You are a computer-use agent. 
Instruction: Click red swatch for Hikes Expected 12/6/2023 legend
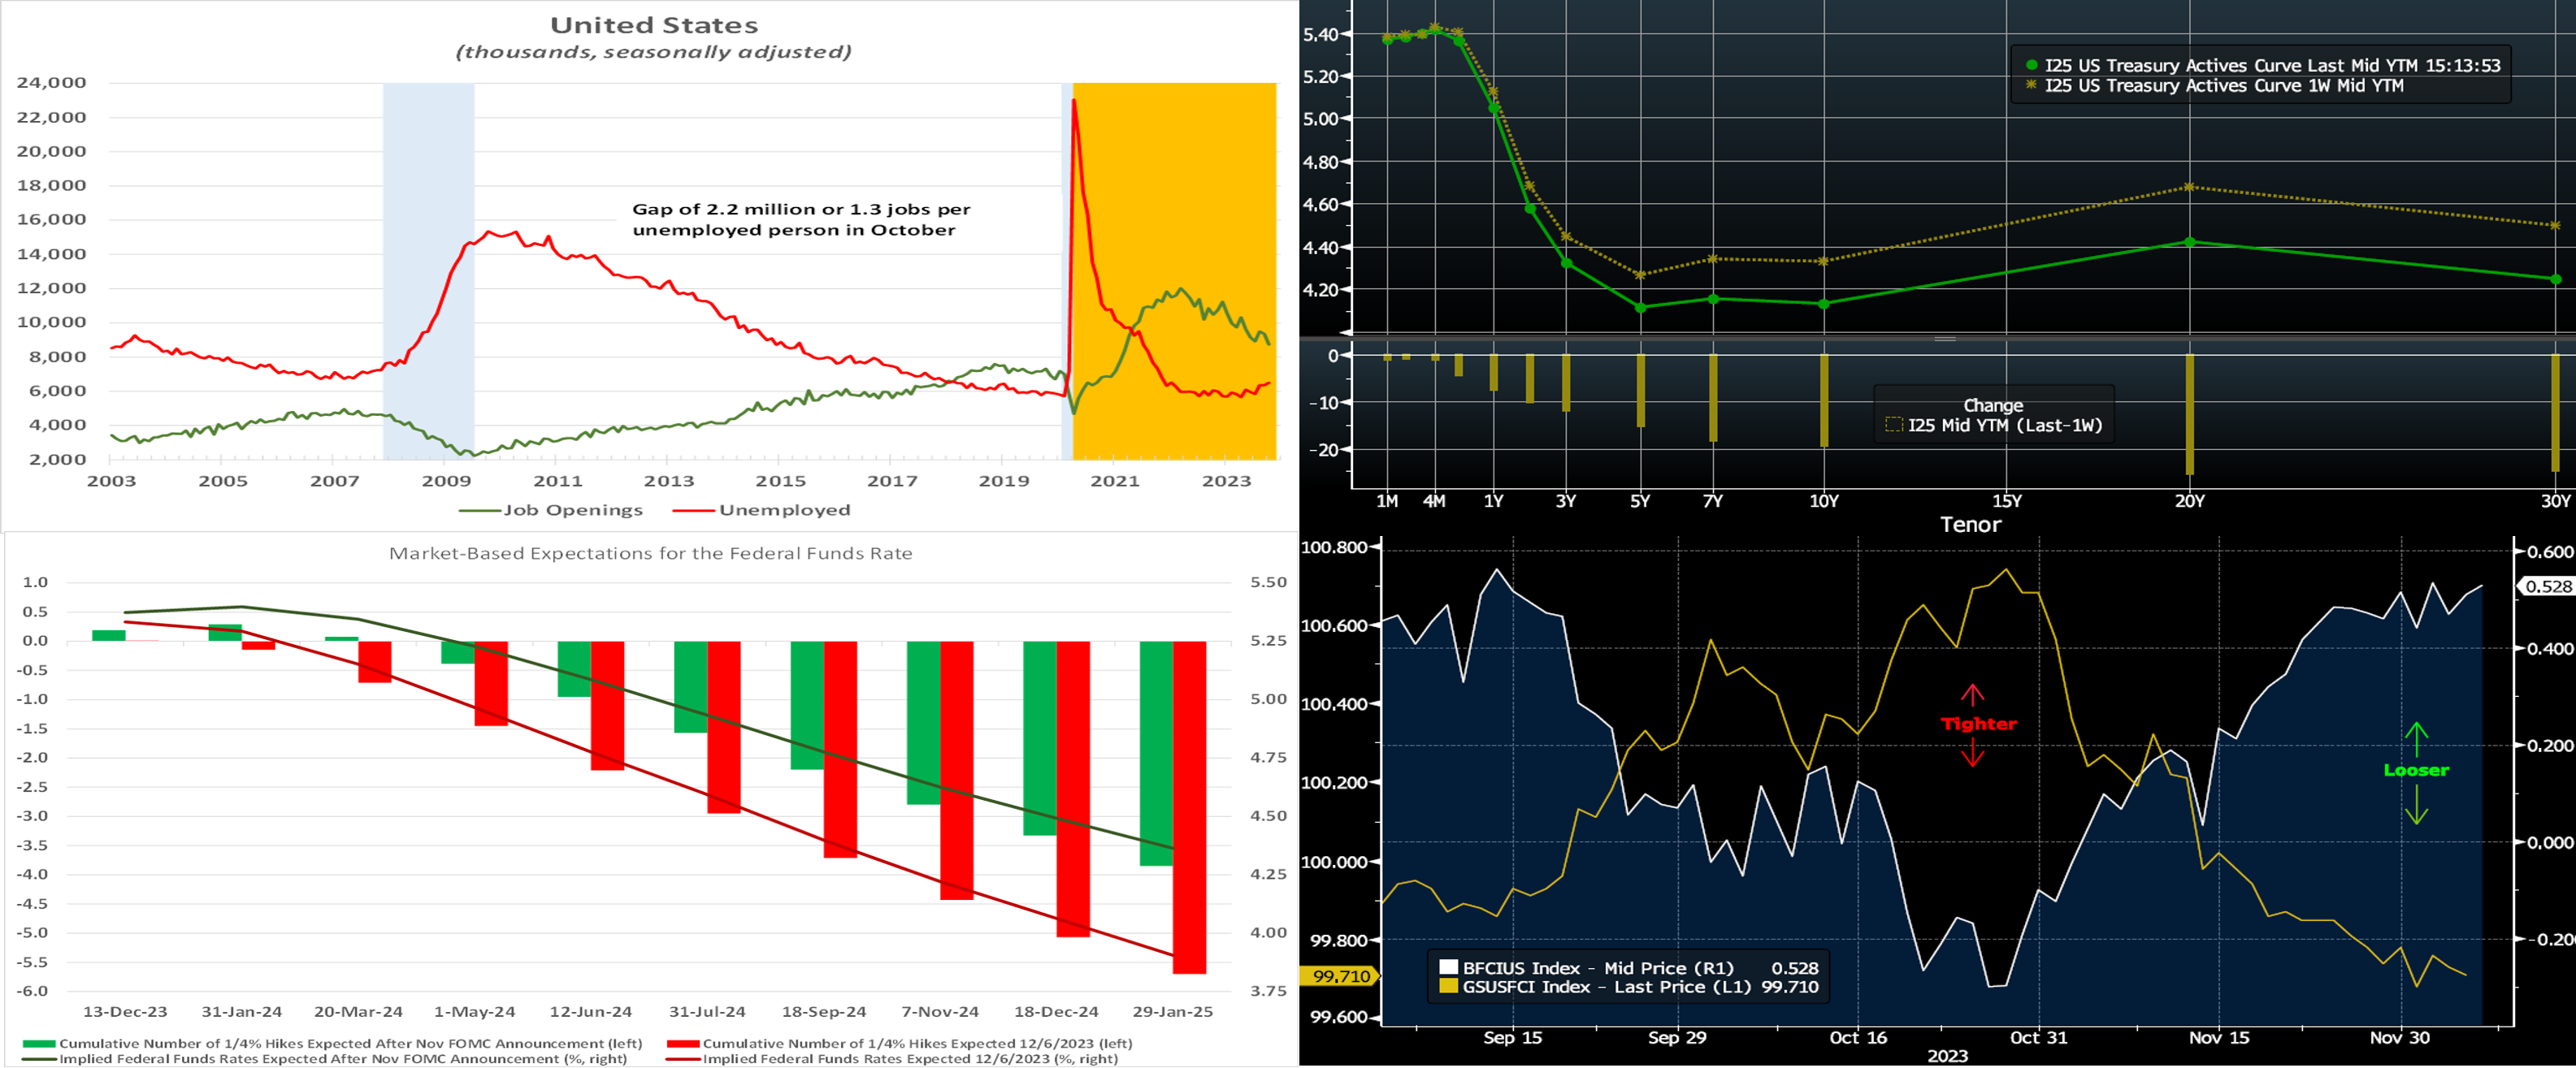coord(683,1043)
